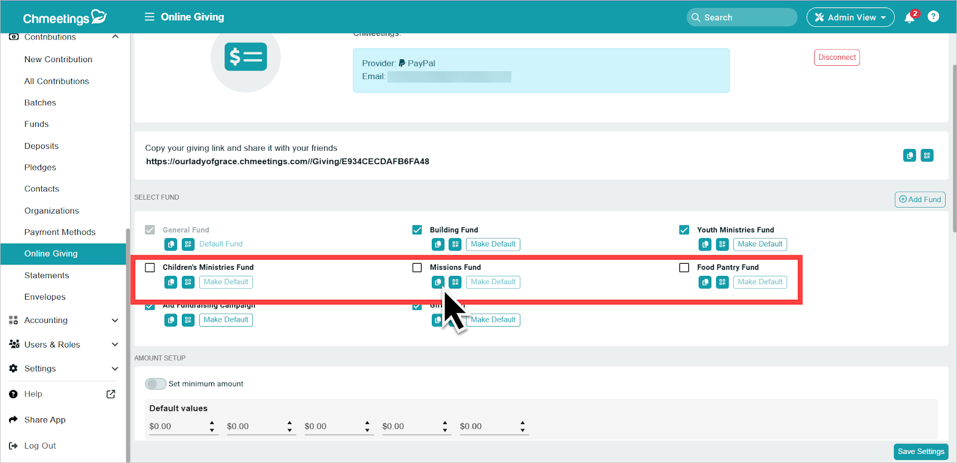Open the Admin View dropdown
The width and height of the screenshot is (957, 463).
850,17
